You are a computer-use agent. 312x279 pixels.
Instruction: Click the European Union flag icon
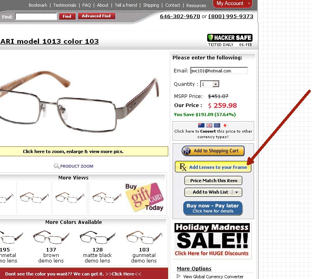217,126
